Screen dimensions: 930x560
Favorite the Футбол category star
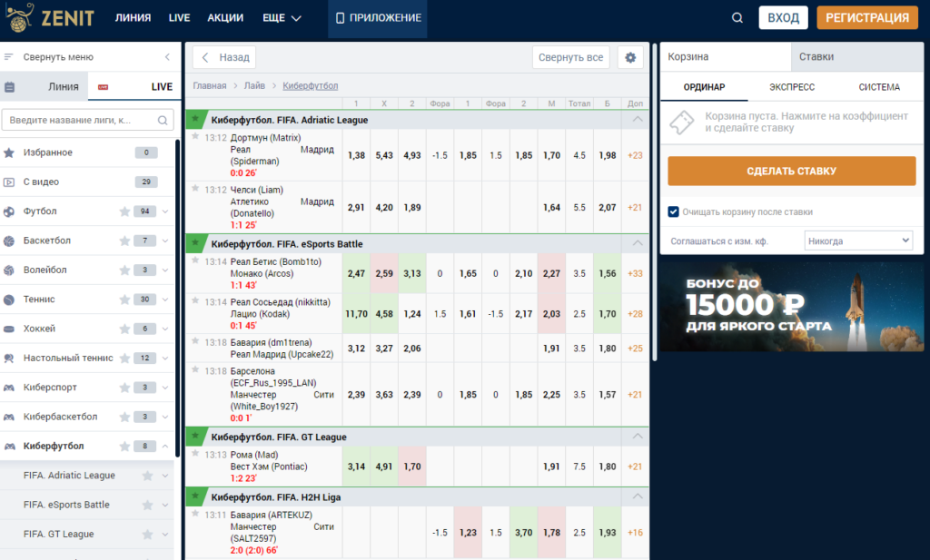[124, 211]
